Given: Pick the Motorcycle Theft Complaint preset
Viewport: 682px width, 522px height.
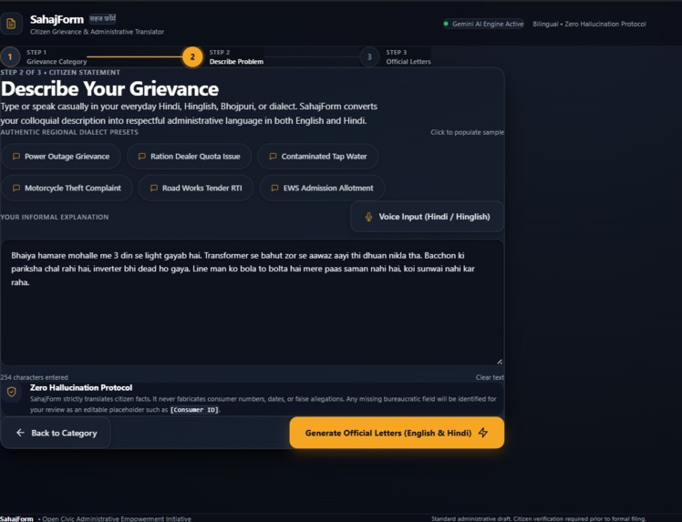Looking at the screenshot, I should 67,189.
